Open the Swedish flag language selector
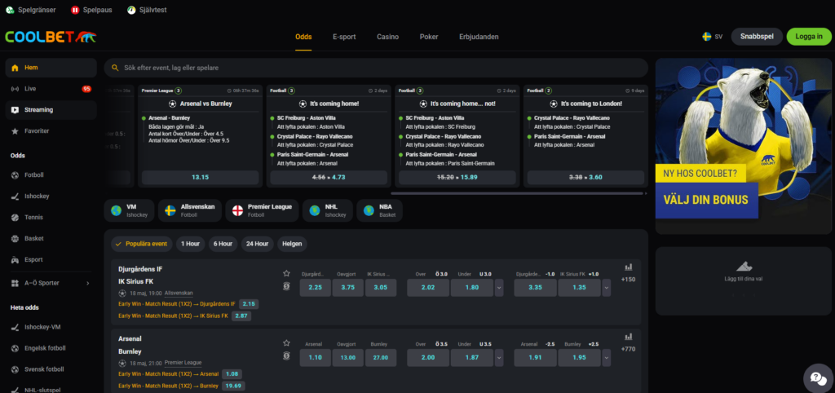 [x=707, y=37]
